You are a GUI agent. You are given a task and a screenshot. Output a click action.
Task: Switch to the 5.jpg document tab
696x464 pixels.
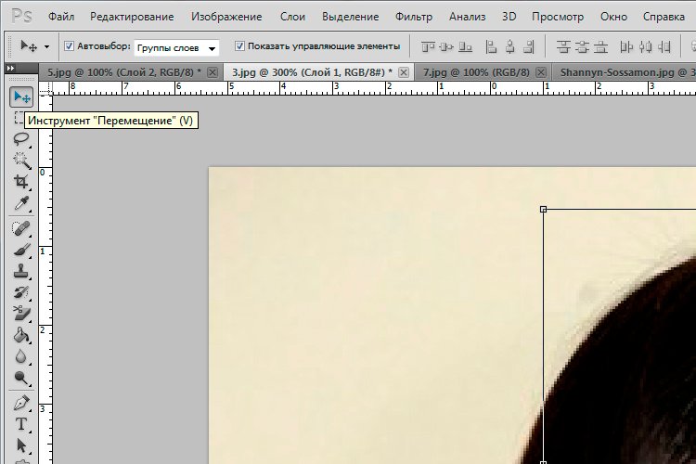coord(124,71)
